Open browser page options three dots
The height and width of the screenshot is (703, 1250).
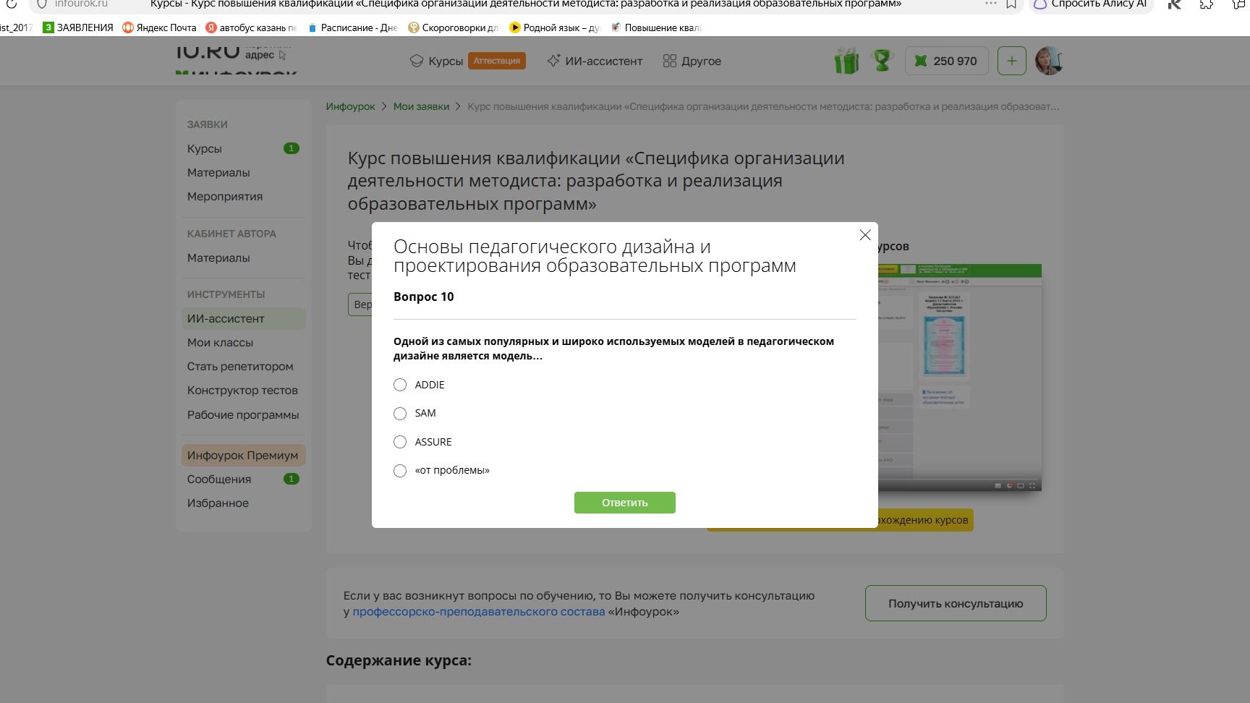990,4
